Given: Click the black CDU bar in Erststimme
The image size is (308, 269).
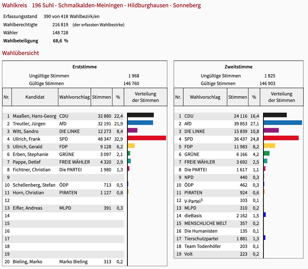Looking at the screenshot, I should pyautogui.click(x=141, y=115).
